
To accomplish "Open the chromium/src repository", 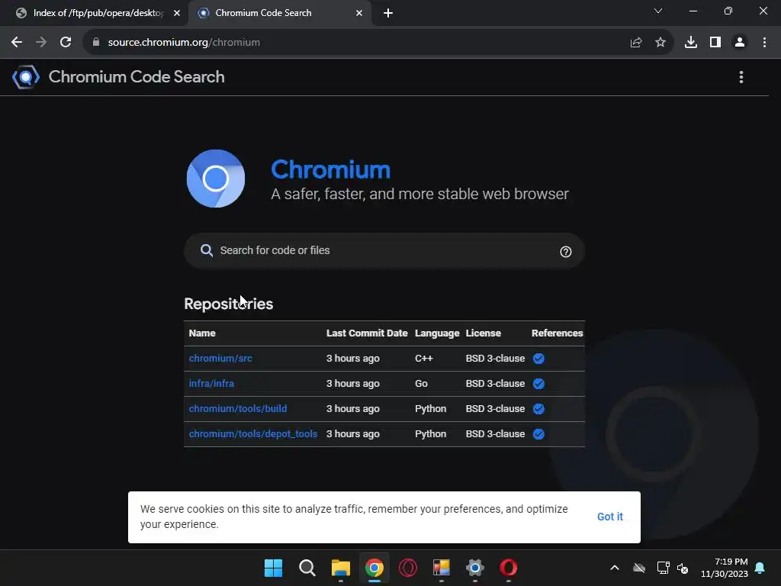I will pos(220,359).
